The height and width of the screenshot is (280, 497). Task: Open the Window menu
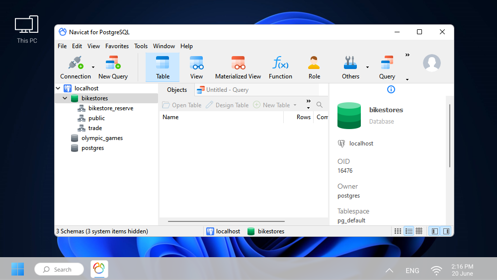164,46
